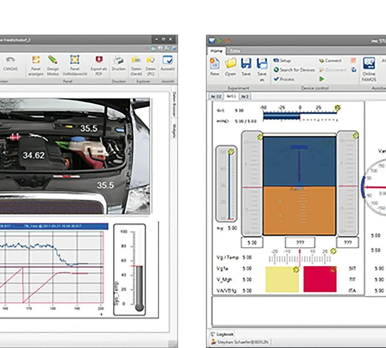Click the orange stop icon in title bar

point(228,41)
